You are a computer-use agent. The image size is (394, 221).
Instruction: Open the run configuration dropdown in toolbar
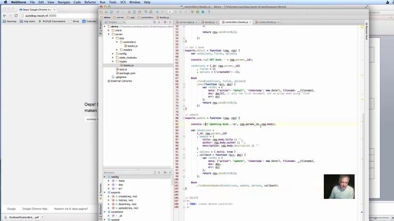[x=170, y=12]
